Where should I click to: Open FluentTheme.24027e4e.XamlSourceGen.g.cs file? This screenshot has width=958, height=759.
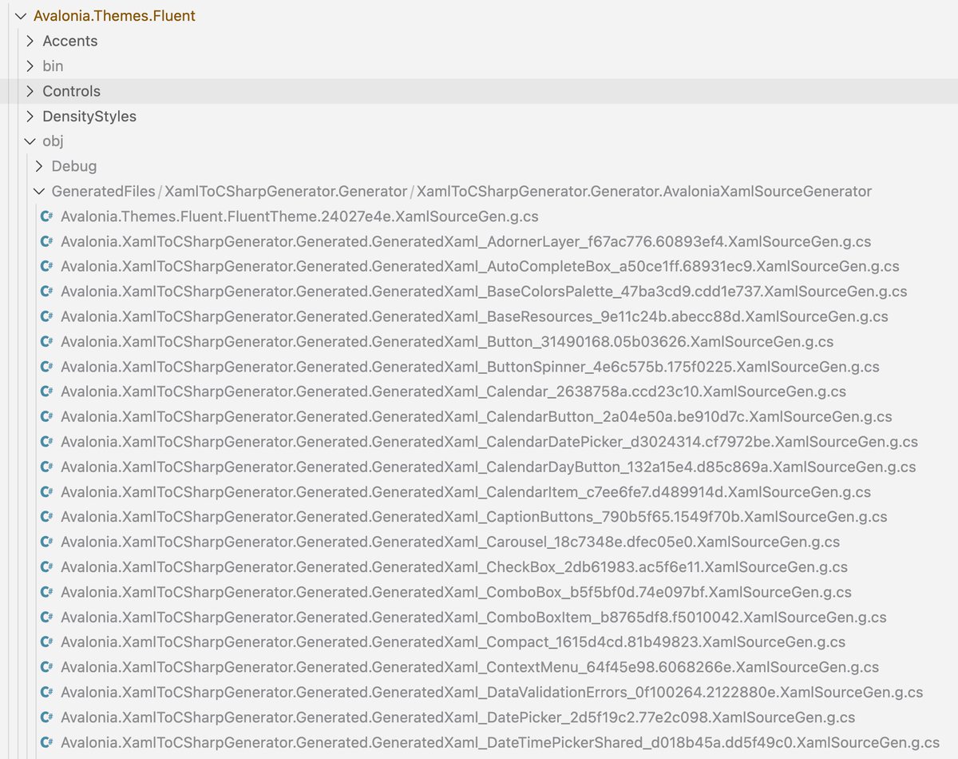point(299,217)
